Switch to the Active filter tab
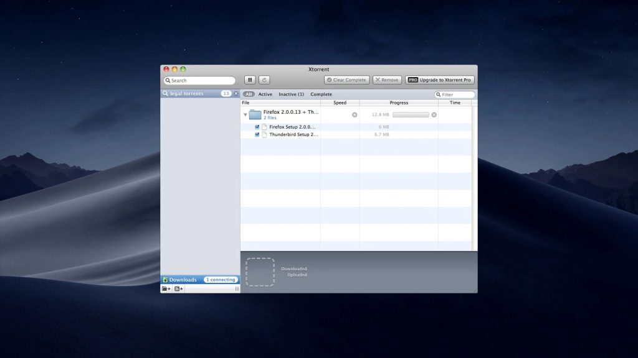The image size is (638, 358). [265, 94]
